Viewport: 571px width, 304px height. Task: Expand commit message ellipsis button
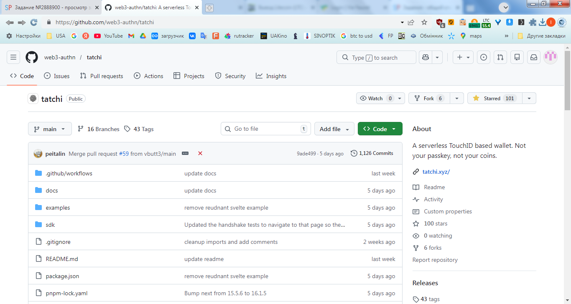185,153
